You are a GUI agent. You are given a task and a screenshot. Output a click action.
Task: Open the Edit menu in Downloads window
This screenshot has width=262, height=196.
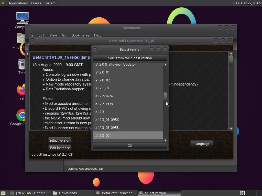tap(41, 35)
